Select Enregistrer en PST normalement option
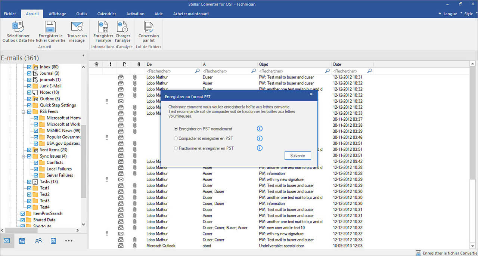The height and width of the screenshot is (256, 478). coord(176,129)
